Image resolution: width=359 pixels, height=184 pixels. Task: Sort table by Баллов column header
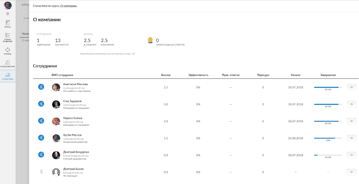click(166, 75)
